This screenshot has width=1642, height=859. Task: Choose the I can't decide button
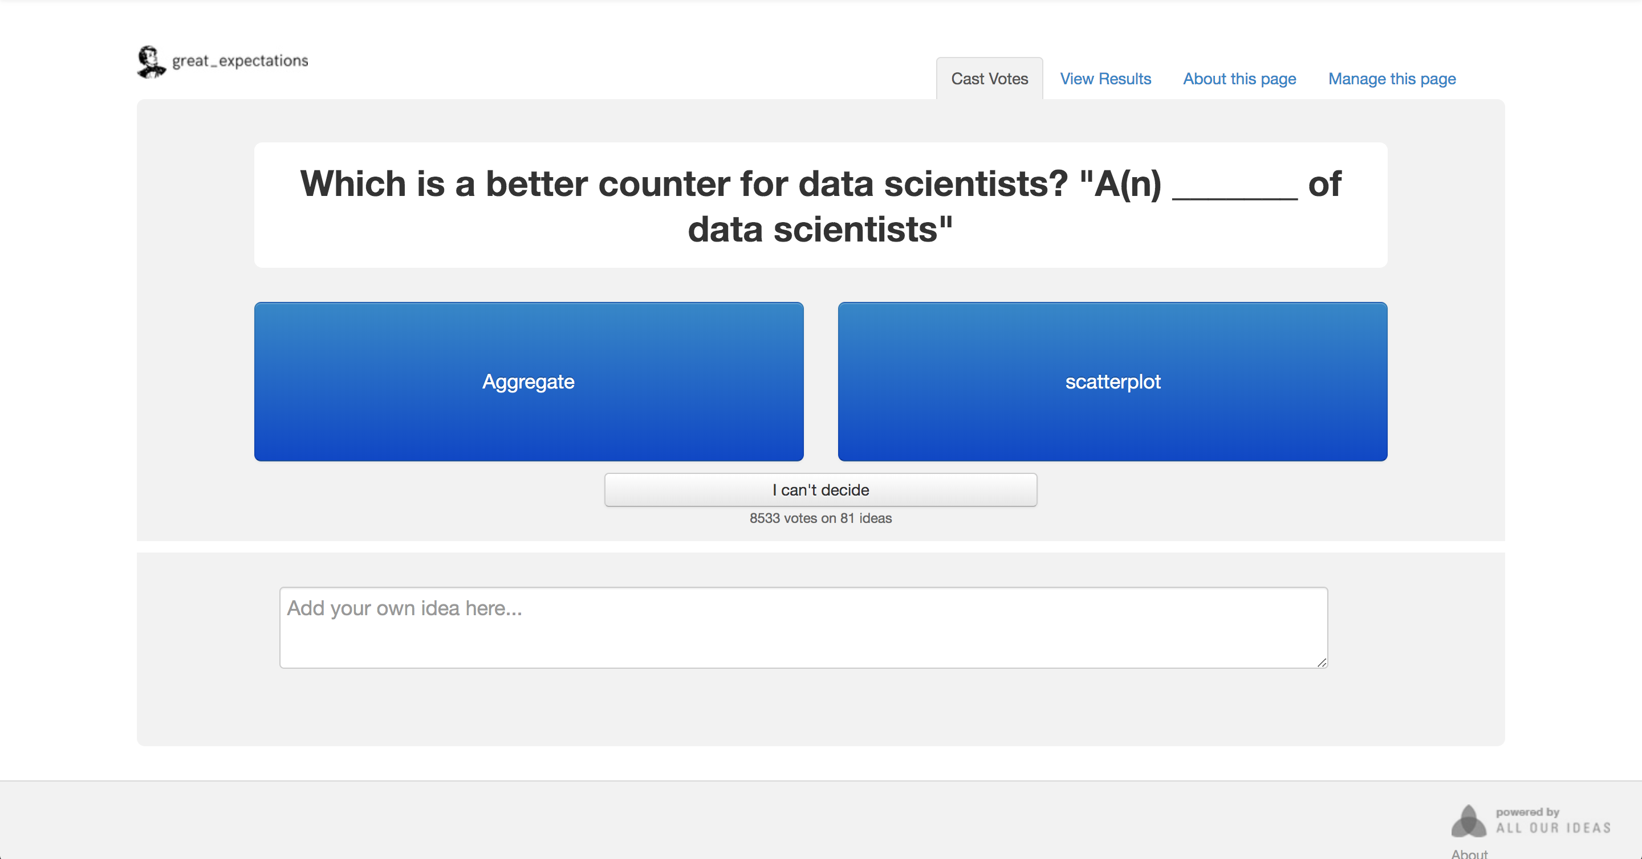coord(820,490)
